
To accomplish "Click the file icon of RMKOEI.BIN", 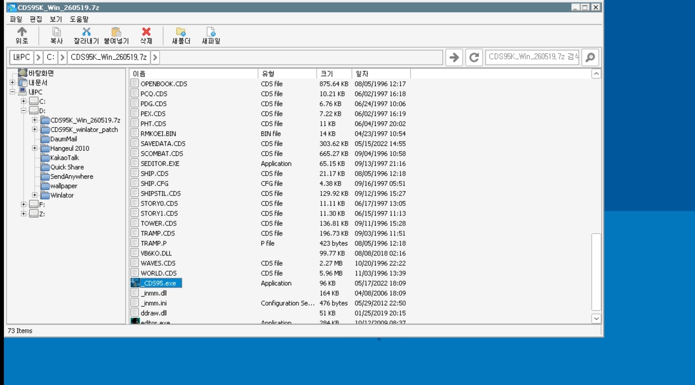I will (x=135, y=133).
